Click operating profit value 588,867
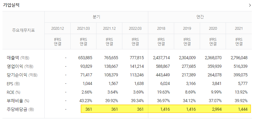 coord(162,67)
